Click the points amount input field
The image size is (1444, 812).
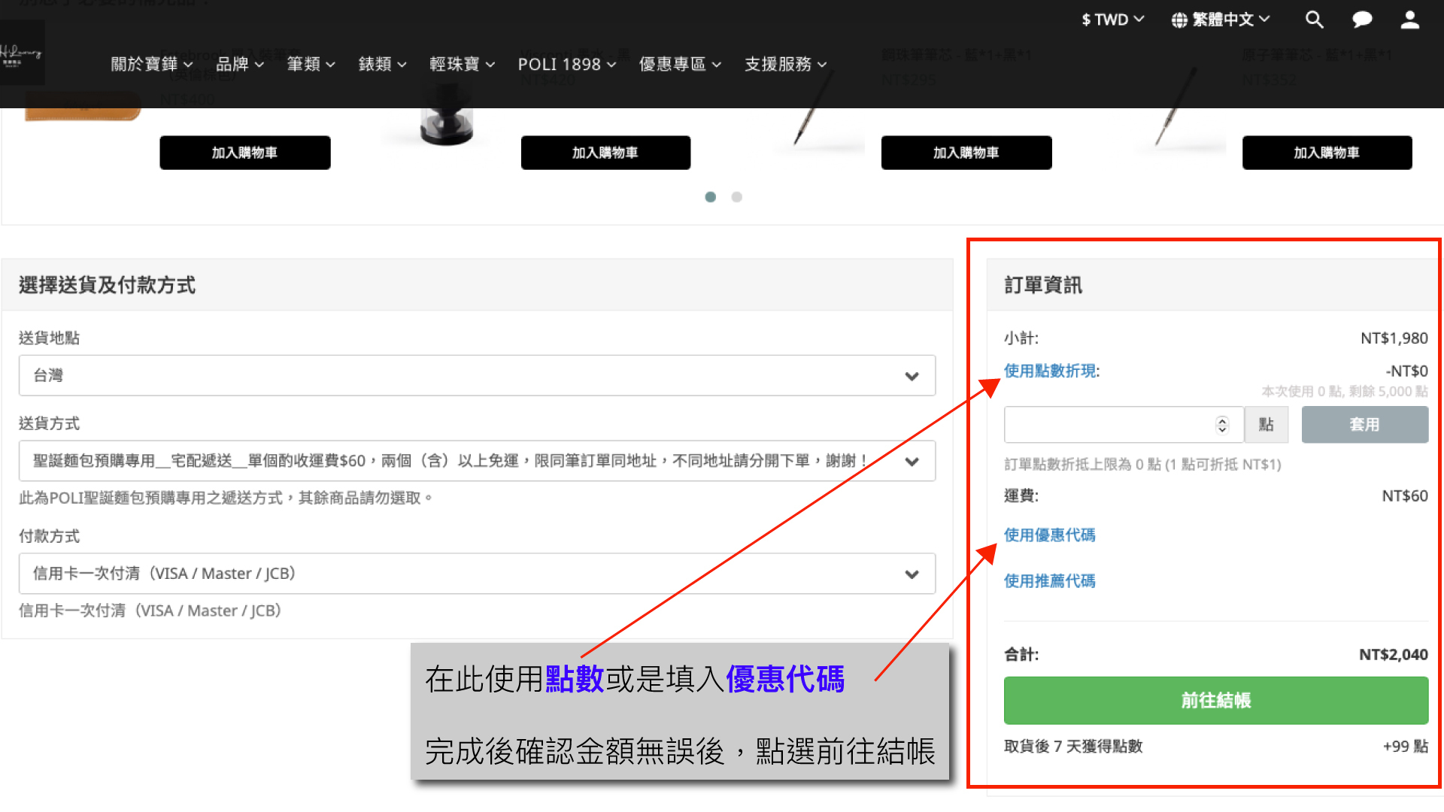coord(1109,425)
